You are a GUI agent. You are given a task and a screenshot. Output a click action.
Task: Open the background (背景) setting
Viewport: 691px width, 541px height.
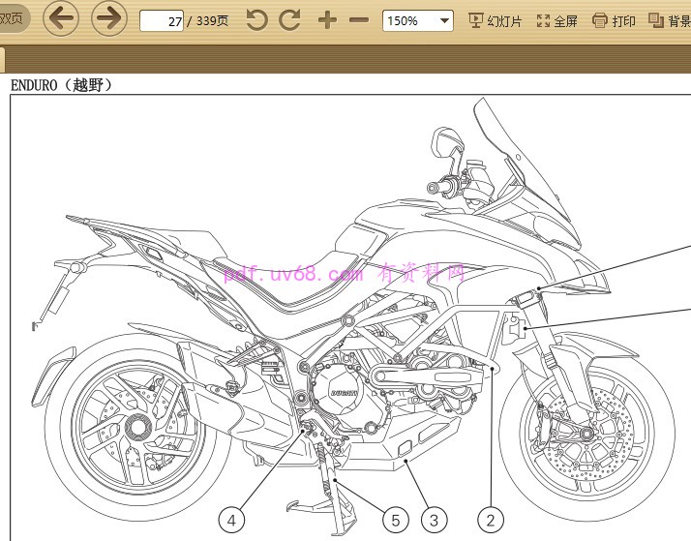pos(670,20)
